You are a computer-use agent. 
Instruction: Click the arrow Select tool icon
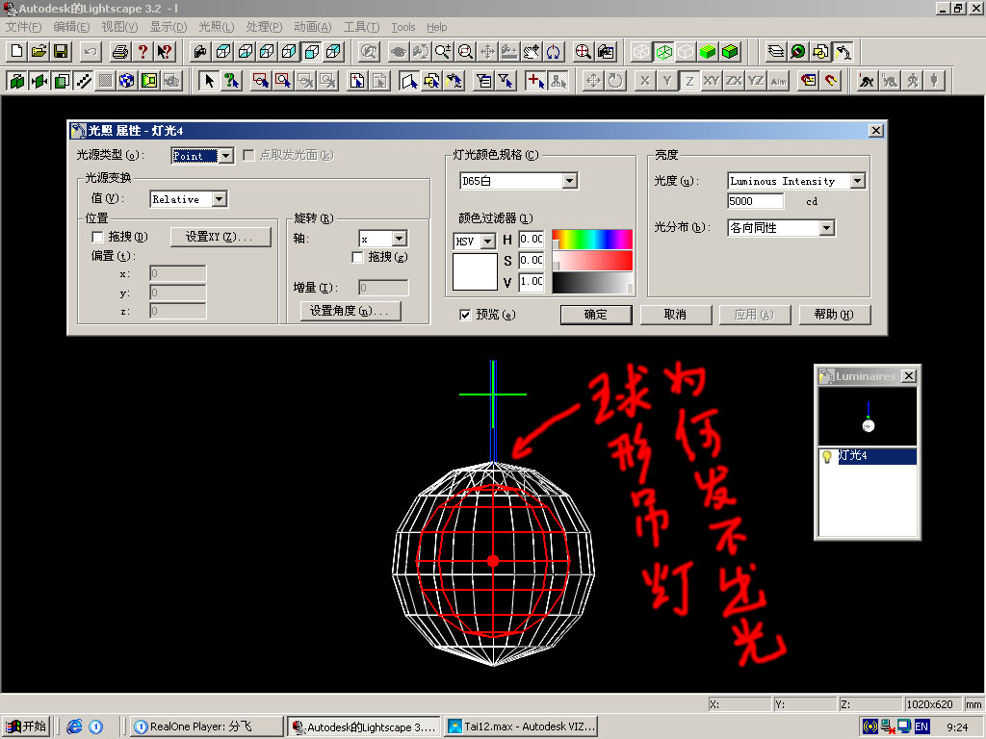(x=208, y=81)
